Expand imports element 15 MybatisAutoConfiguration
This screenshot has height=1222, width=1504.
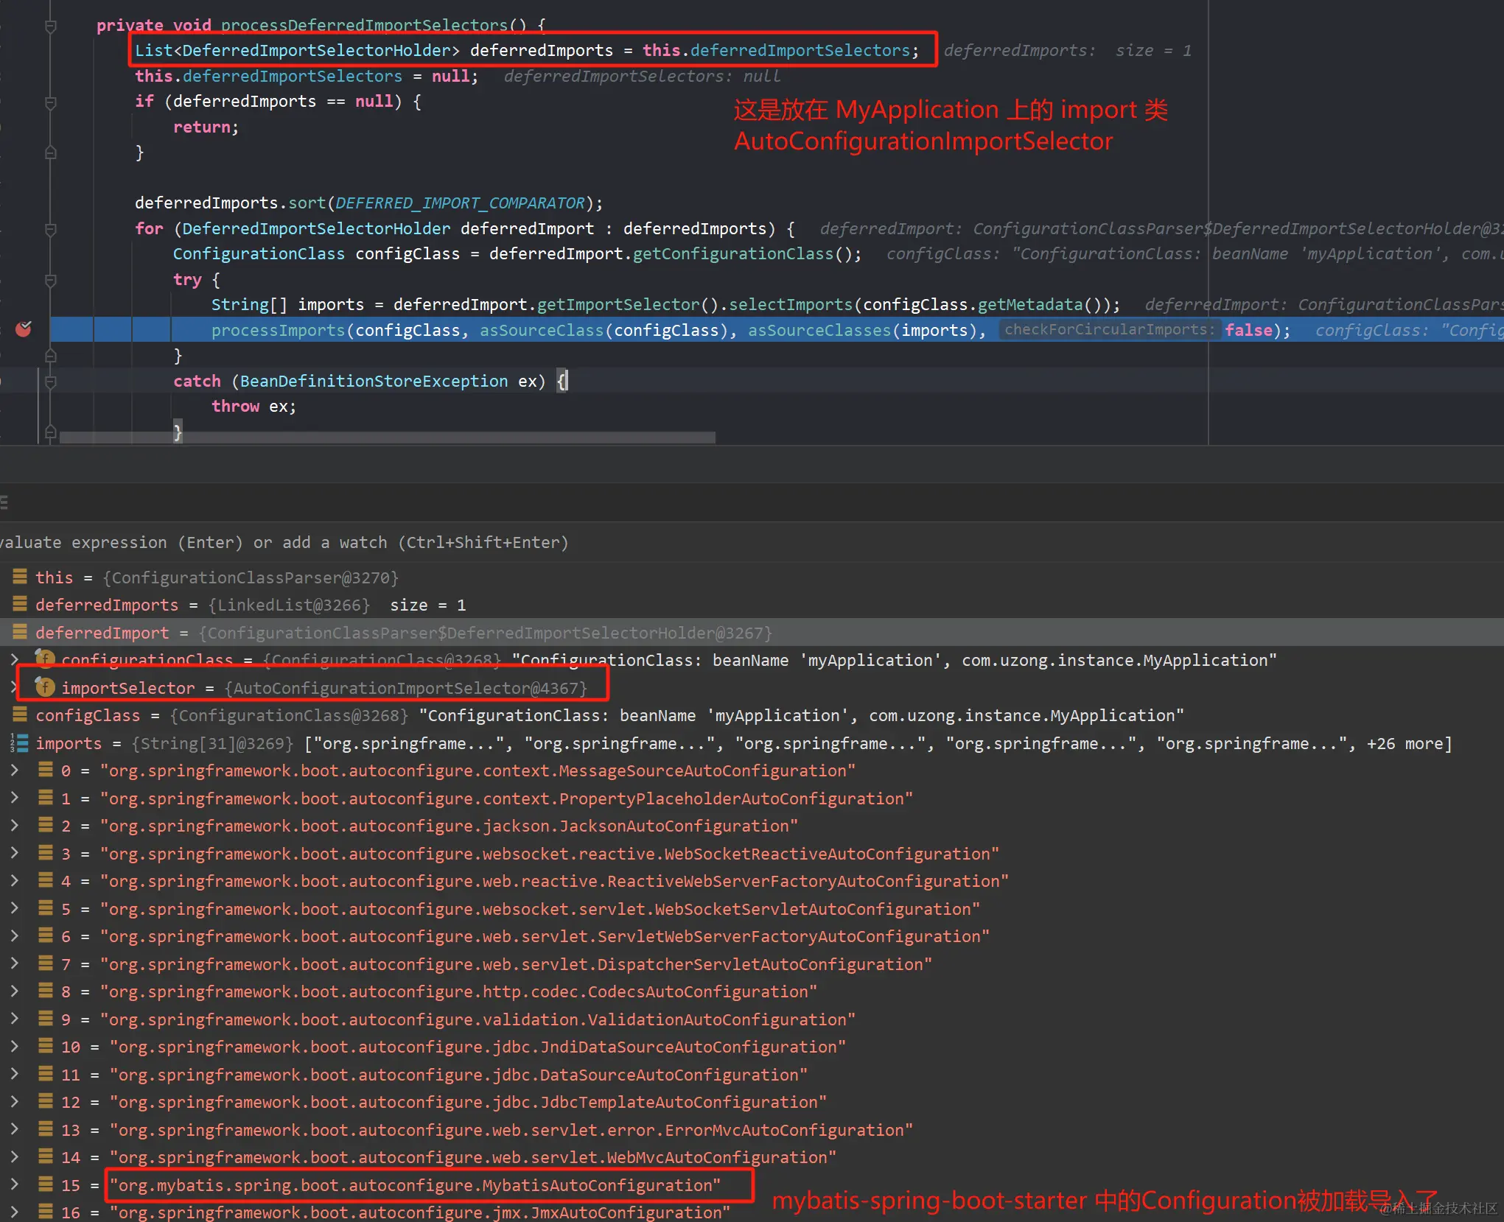pos(14,1184)
